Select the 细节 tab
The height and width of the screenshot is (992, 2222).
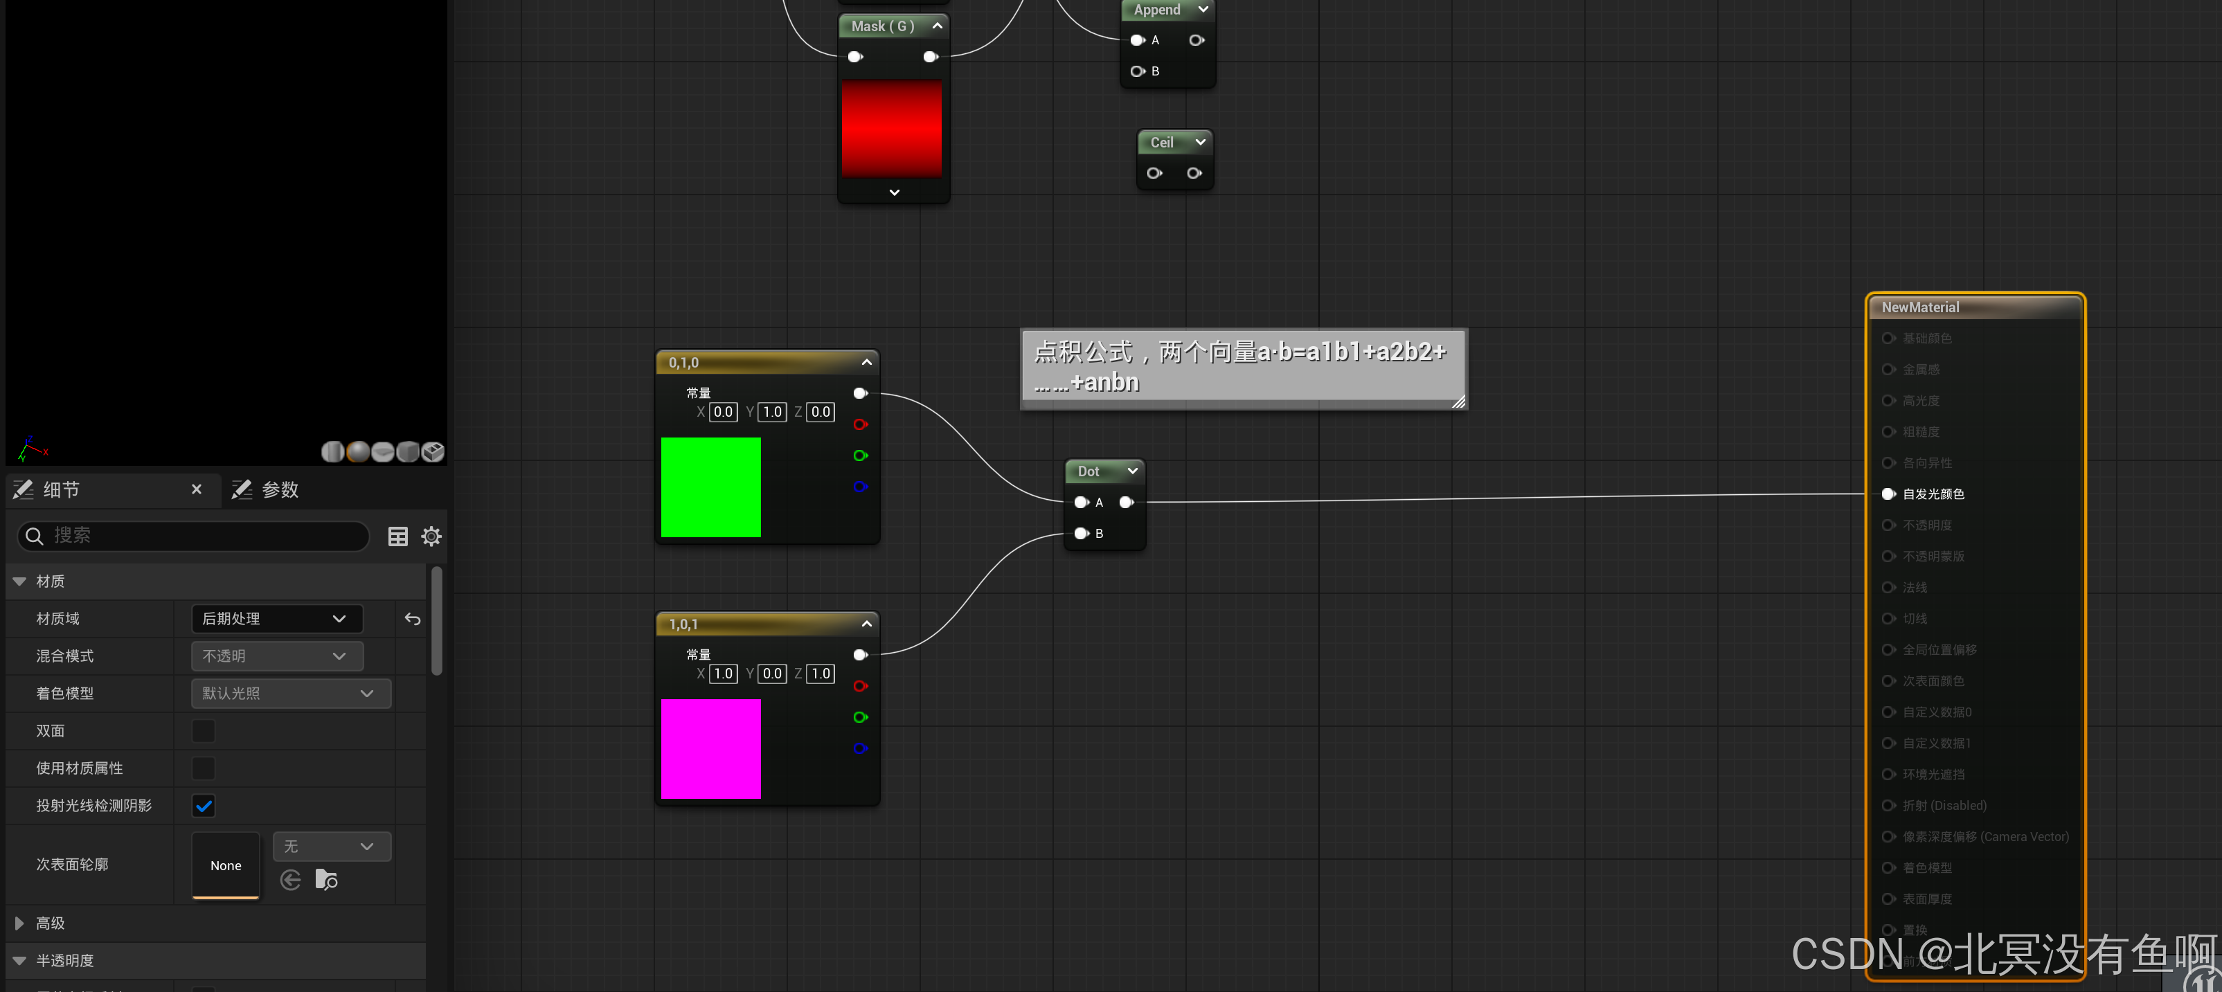(x=60, y=489)
